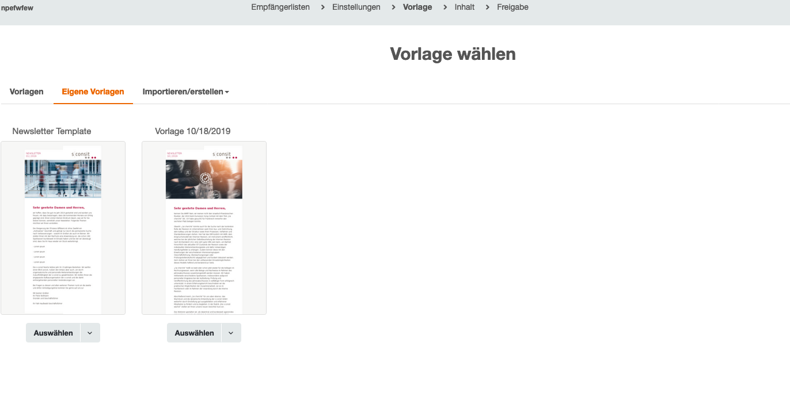Click s consit logo in Newsletter Template preview

81,155
